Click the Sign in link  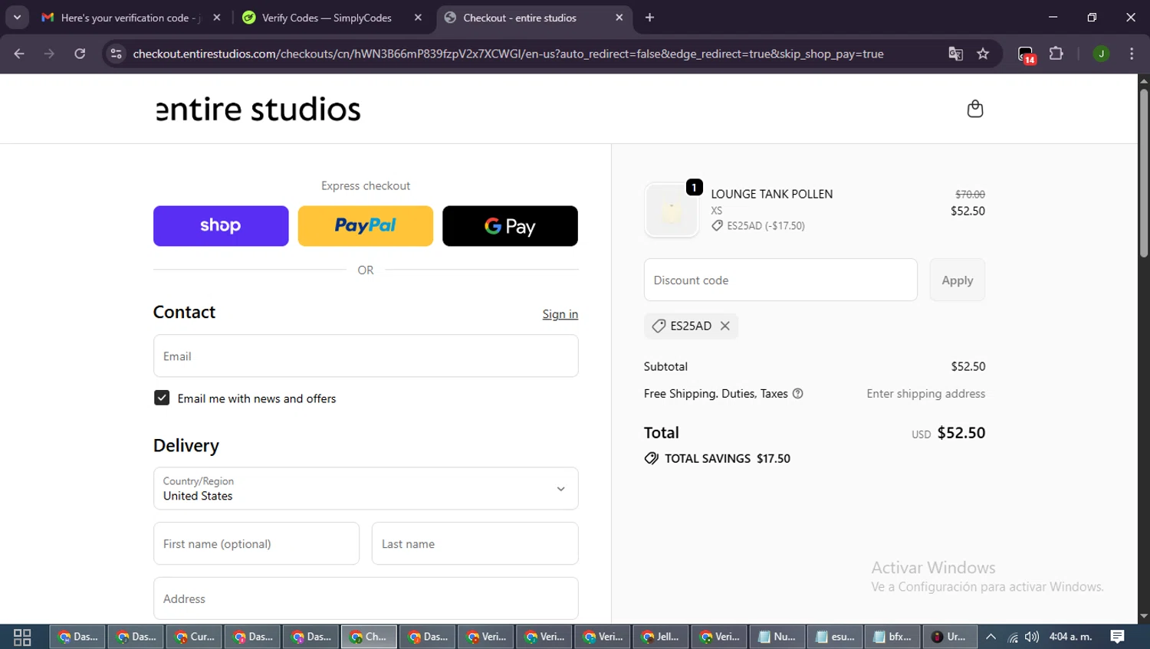[560, 314]
